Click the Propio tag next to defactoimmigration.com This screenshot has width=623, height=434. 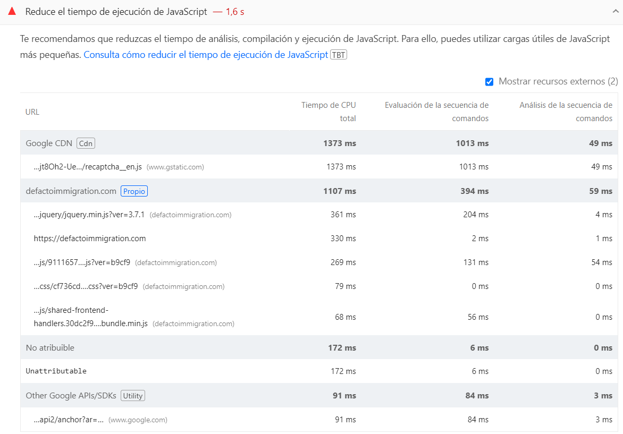pyautogui.click(x=134, y=191)
